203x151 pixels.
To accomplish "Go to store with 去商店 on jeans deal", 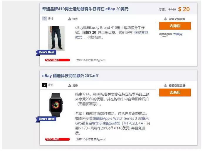I will (175, 26).
